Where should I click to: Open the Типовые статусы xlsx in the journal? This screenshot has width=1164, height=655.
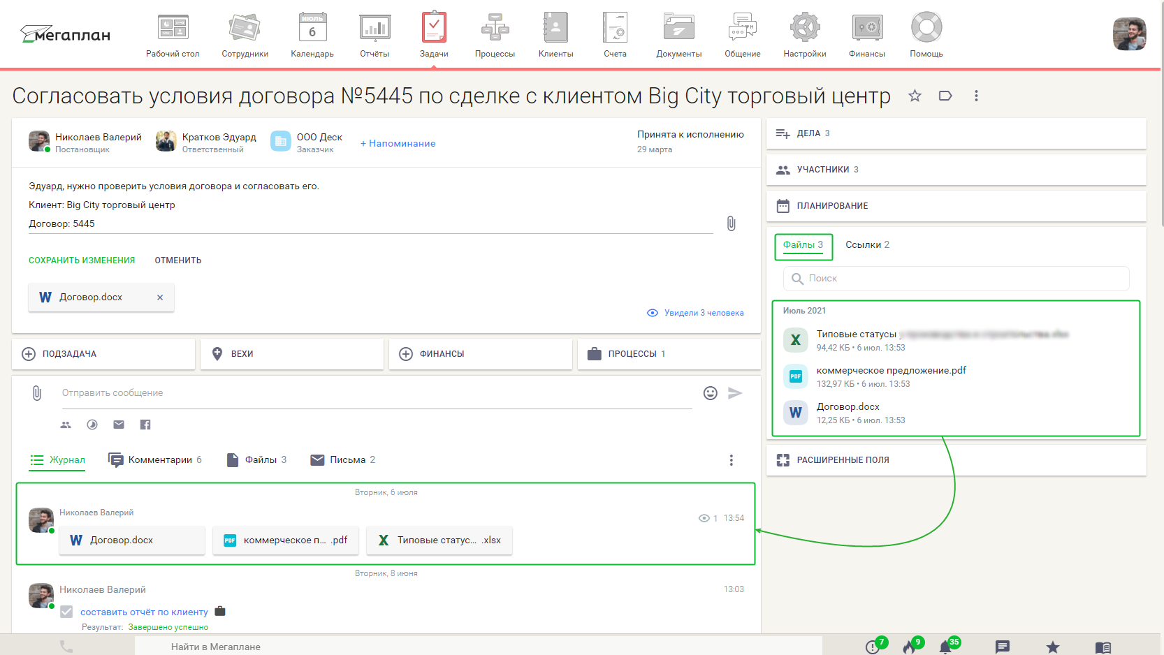point(439,540)
